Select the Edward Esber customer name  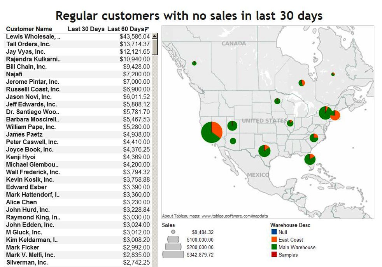[26, 187]
